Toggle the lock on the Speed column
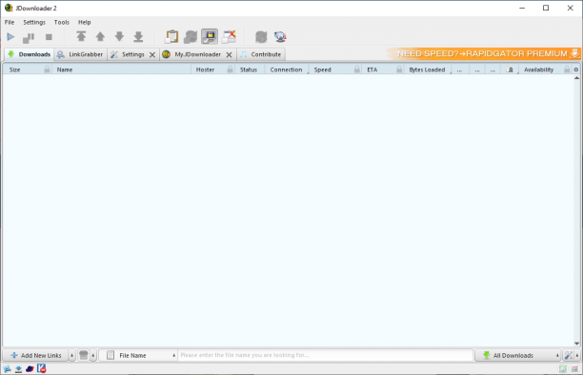Viewport: 583px width, 375px height. 357,69
